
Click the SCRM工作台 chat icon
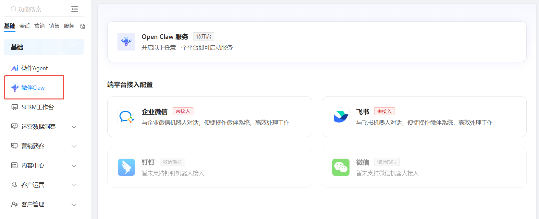point(15,107)
